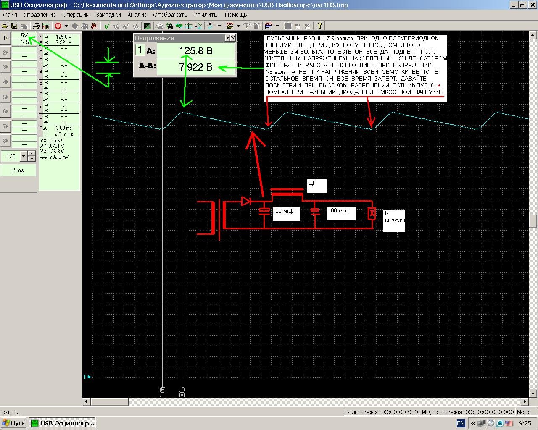Click the red record/start button icon
Screen dimensions: 538x430
click(58, 26)
